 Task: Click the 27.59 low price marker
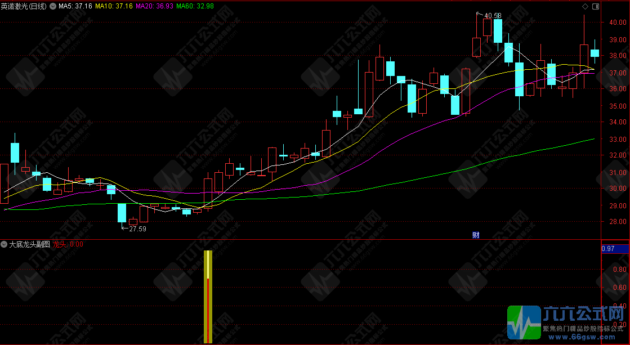coord(137,229)
